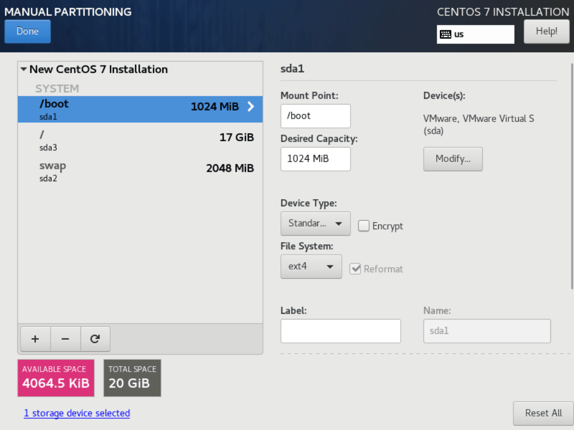The width and height of the screenshot is (574, 430).
Task: Open the Device Type dropdown
Action: click(316, 223)
